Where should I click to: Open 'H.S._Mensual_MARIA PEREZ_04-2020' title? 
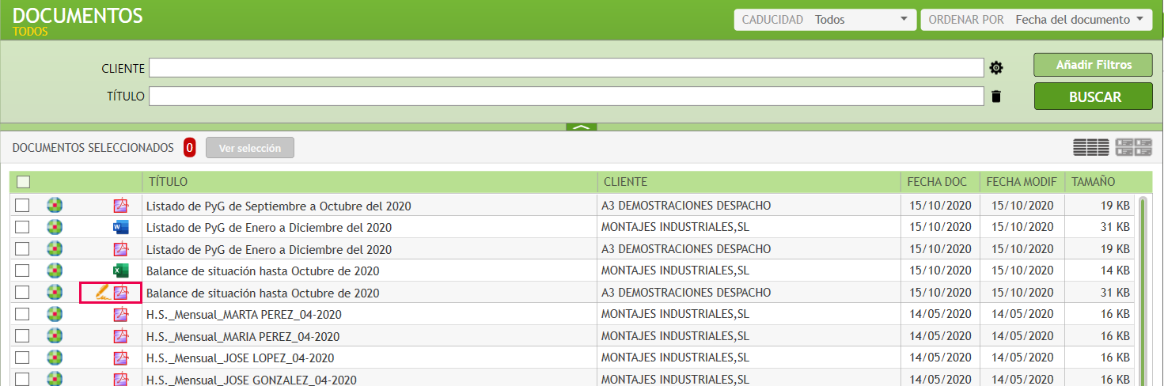point(243,336)
